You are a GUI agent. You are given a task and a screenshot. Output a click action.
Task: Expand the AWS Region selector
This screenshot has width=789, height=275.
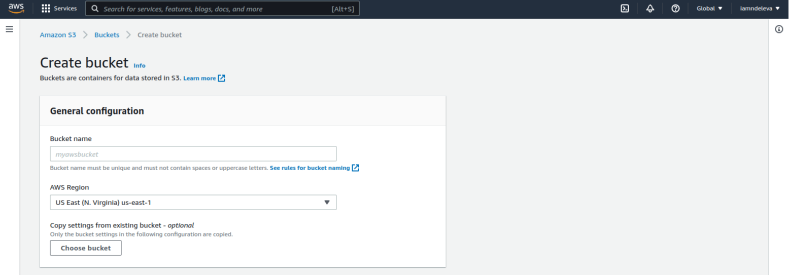coord(193,203)
